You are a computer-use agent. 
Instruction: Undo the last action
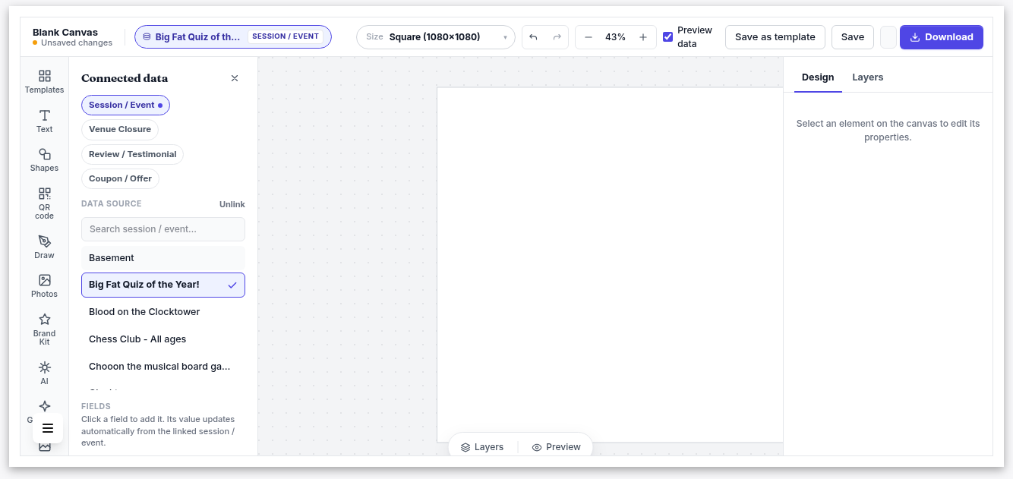coord(533,37)
